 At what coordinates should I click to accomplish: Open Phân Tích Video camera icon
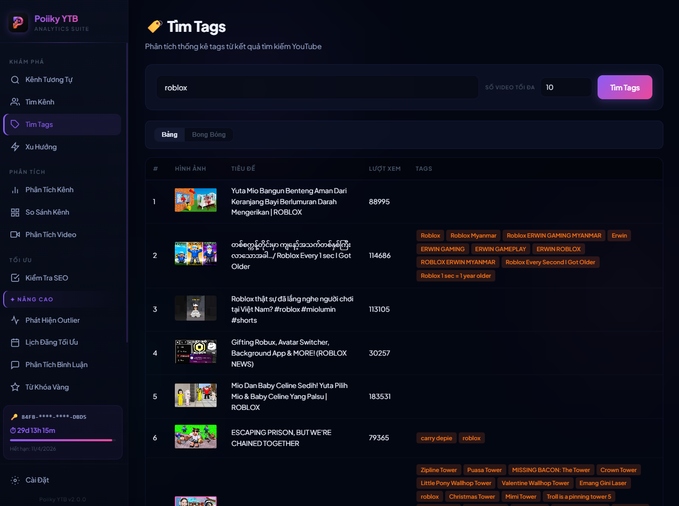tap(15, 235)
